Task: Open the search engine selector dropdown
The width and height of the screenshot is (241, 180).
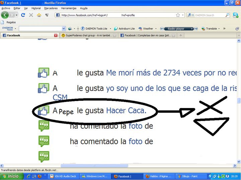Action: pyautogui.click(x=190, y=15)
